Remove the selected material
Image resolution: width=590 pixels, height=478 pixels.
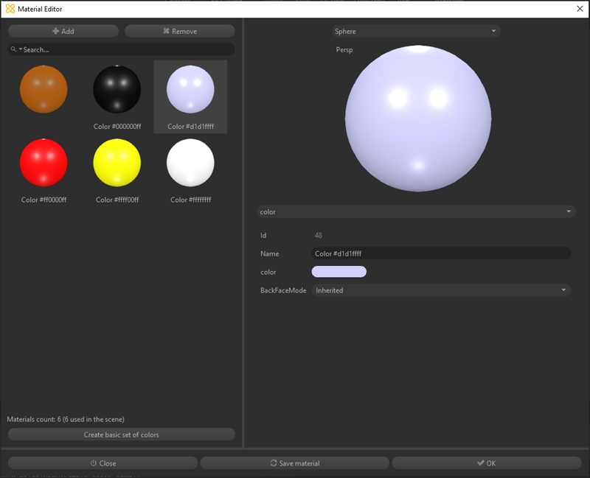(x=180, y=31)
